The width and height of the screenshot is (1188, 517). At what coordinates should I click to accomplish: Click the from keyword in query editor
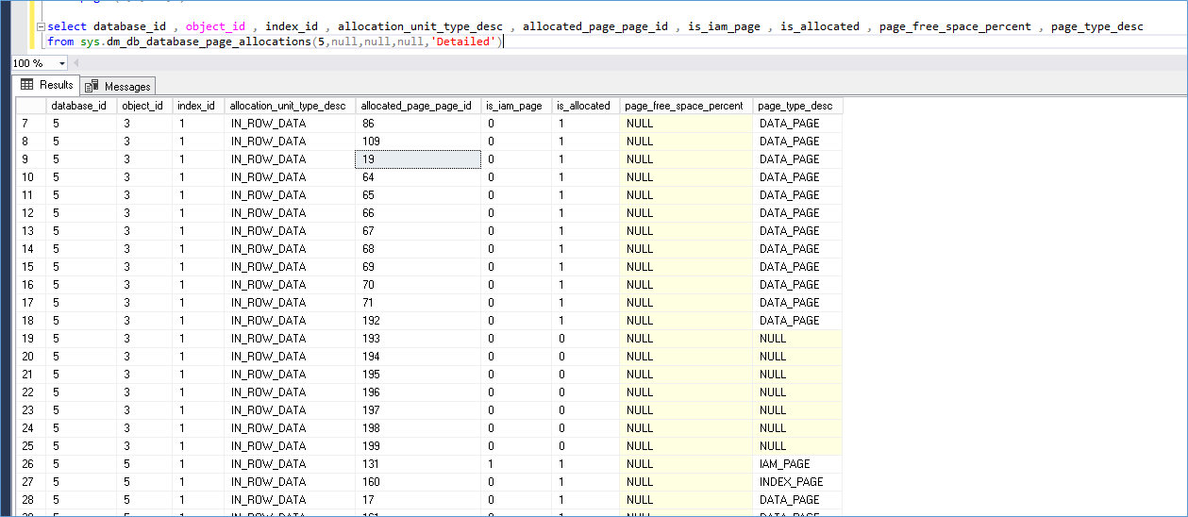(60, 42)
